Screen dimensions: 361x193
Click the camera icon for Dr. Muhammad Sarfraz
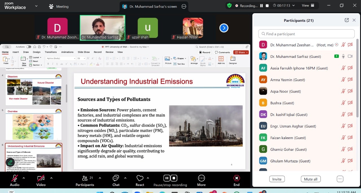[350, 56]
